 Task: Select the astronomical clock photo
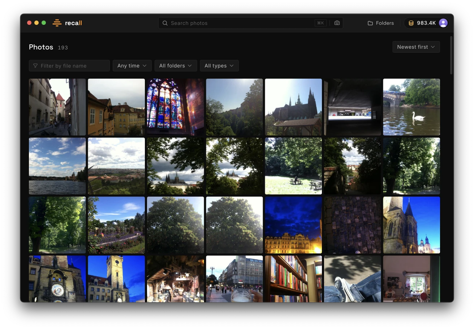pos(57,279)
